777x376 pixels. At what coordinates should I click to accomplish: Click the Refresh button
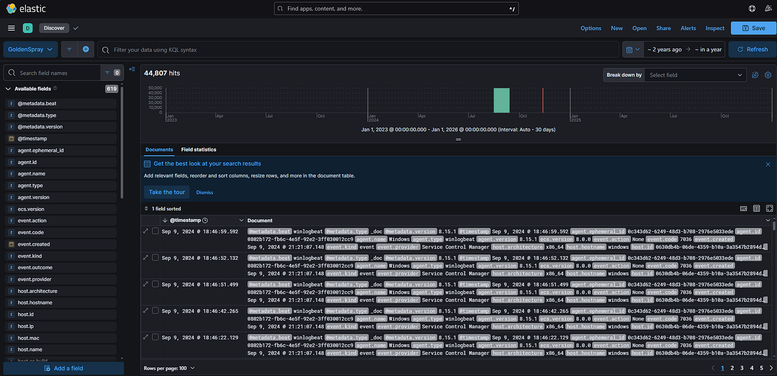click(x=751, y=49)
